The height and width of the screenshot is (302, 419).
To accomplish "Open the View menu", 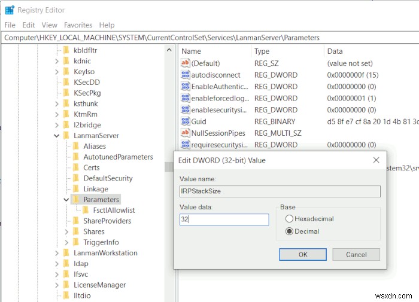I will pos(50,25).
